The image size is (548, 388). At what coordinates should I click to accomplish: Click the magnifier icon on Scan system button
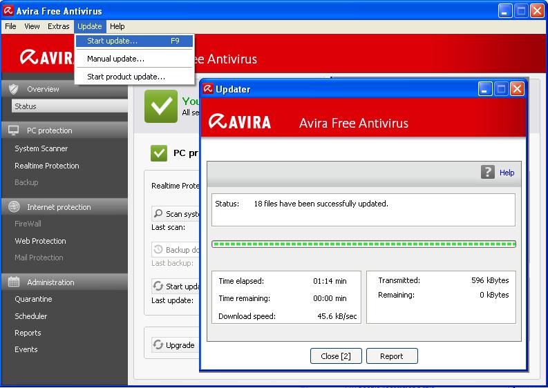(158, 213)
